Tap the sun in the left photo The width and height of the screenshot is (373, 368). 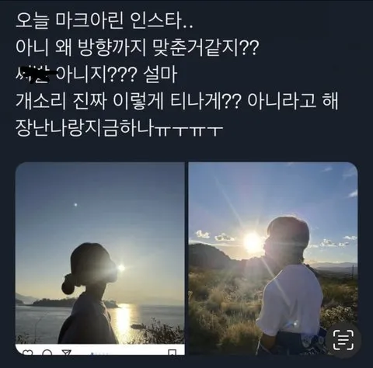(x=120, y=267)
